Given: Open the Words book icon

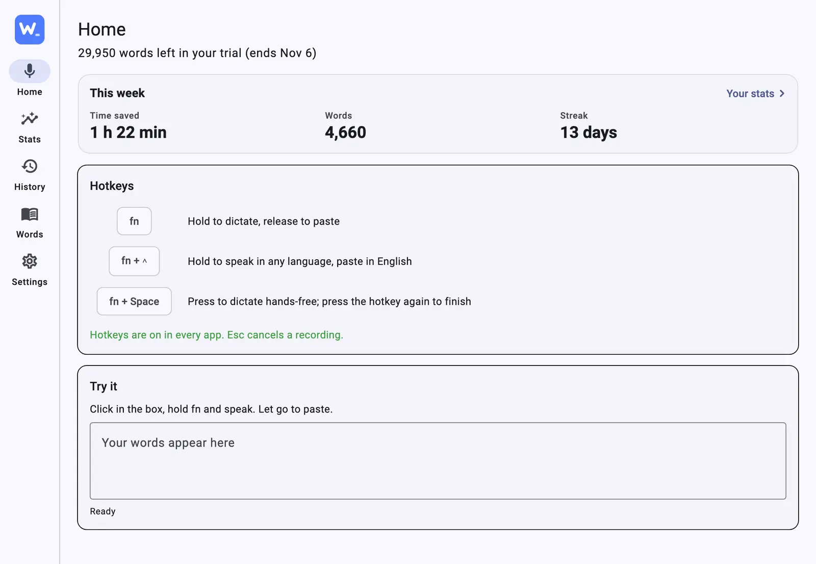Looking at the screenshot, I should pyautogui.click(x=30, y=214).
